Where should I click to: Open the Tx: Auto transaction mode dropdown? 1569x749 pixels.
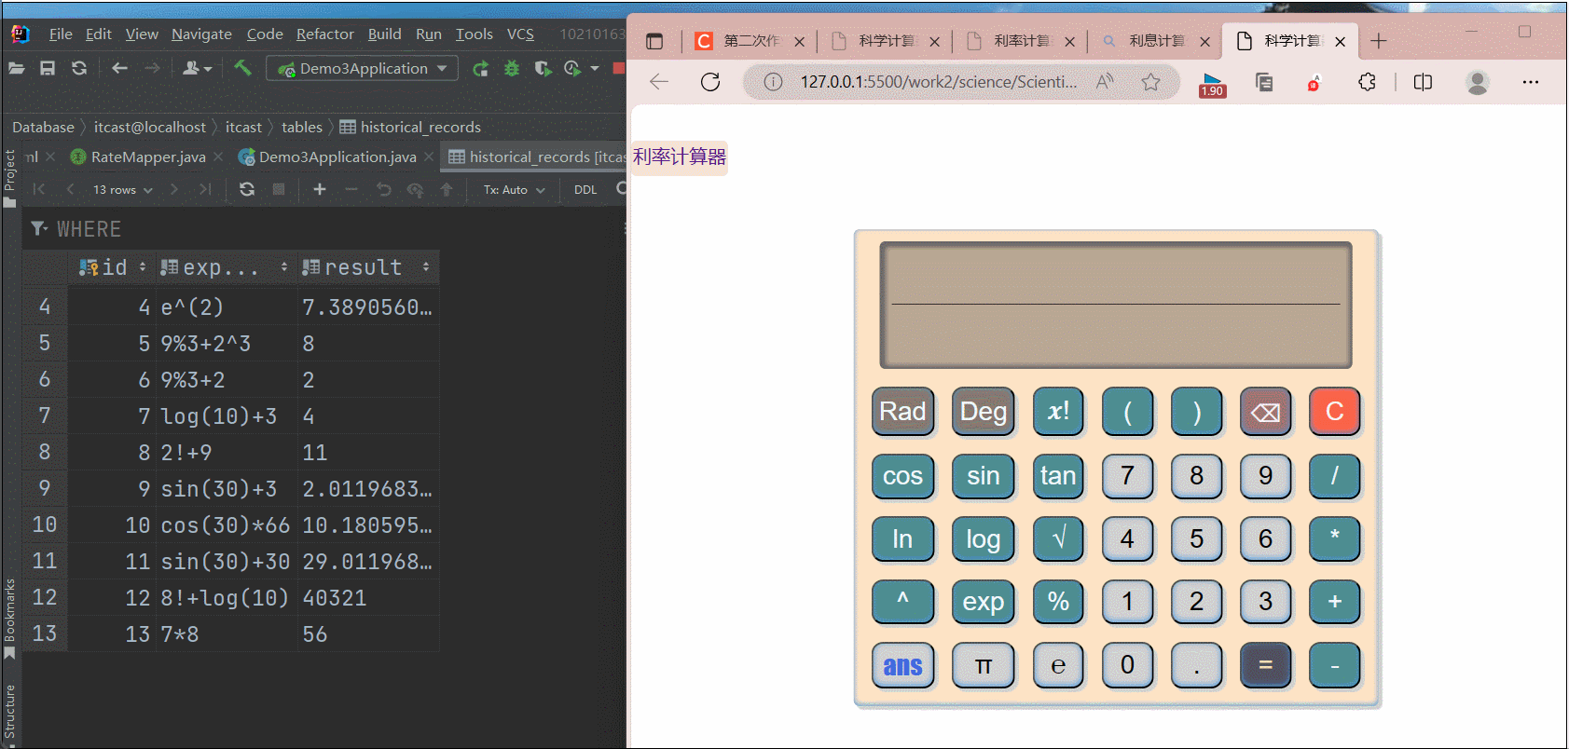(x=514, y=189)
